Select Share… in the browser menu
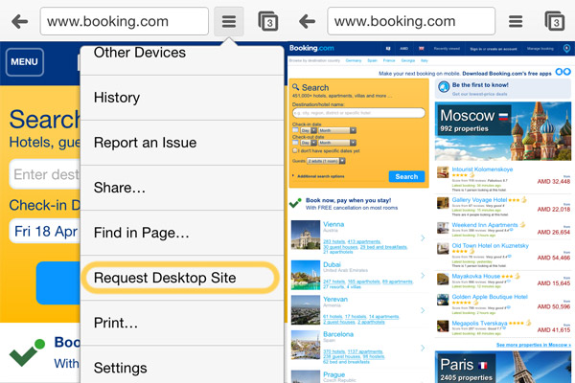575x383 pixels. click(182, 188)
